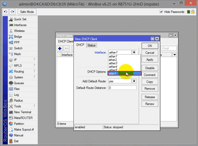Open Files from the sidebar

pos(23,89)
